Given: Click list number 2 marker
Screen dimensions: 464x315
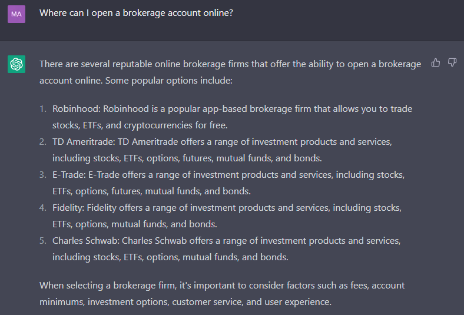Looking at the screenshot, I should pyautogui.click(x=43, y=142).
